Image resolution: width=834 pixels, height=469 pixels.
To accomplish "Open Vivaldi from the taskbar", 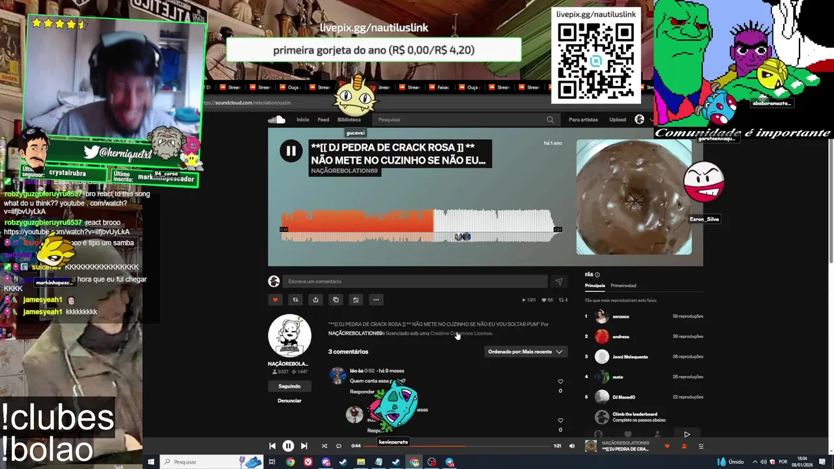I will (308, 462).
